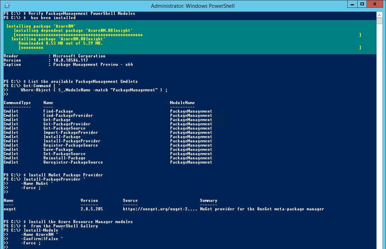Click '# from the PowerShell Gallery' comment
The width and height of the screenshot is (386, 249).
[x=61, y=226]
